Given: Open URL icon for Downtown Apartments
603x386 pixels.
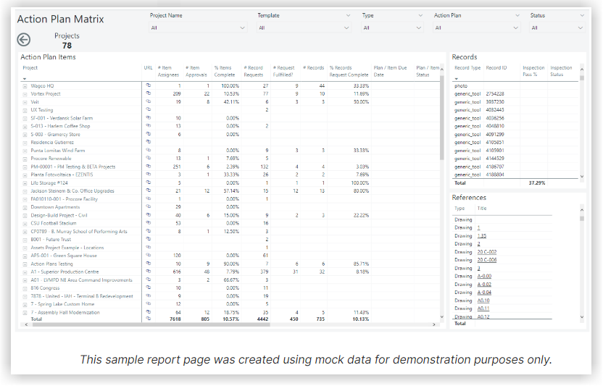Looking at the screenshot, I should pyautogui.click(x=149, y=206).
